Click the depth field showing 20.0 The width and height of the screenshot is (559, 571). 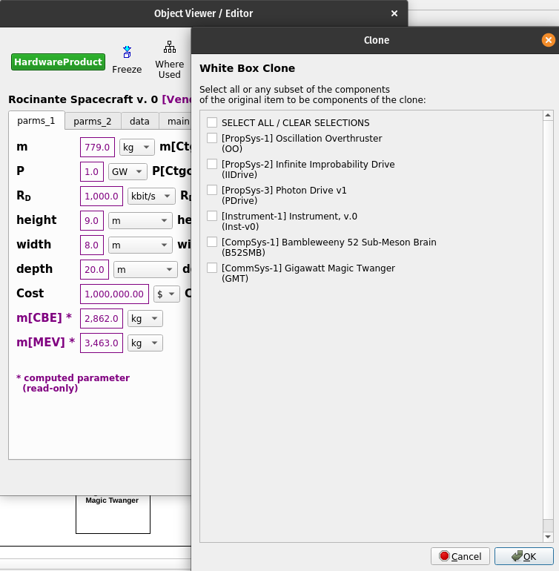click(x=94, y=269)
